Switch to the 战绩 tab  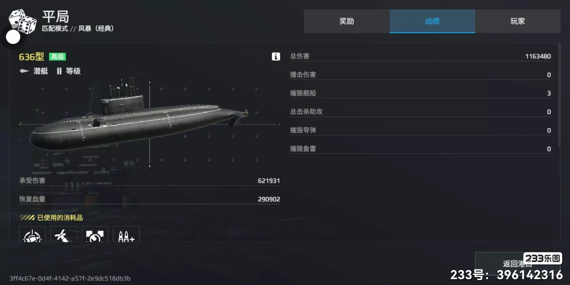pyautogui.click(x=432, y=21)
